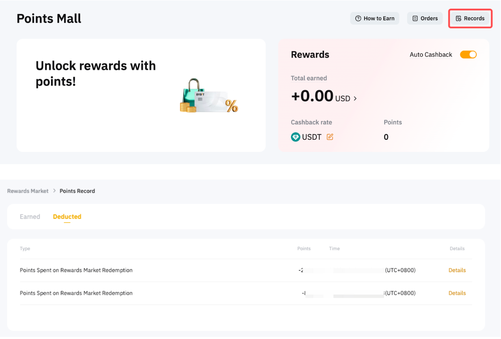The width and height of the screenshot is (501, 339).
Task: Click the green USDT coin icon
Action: [296, 137]
